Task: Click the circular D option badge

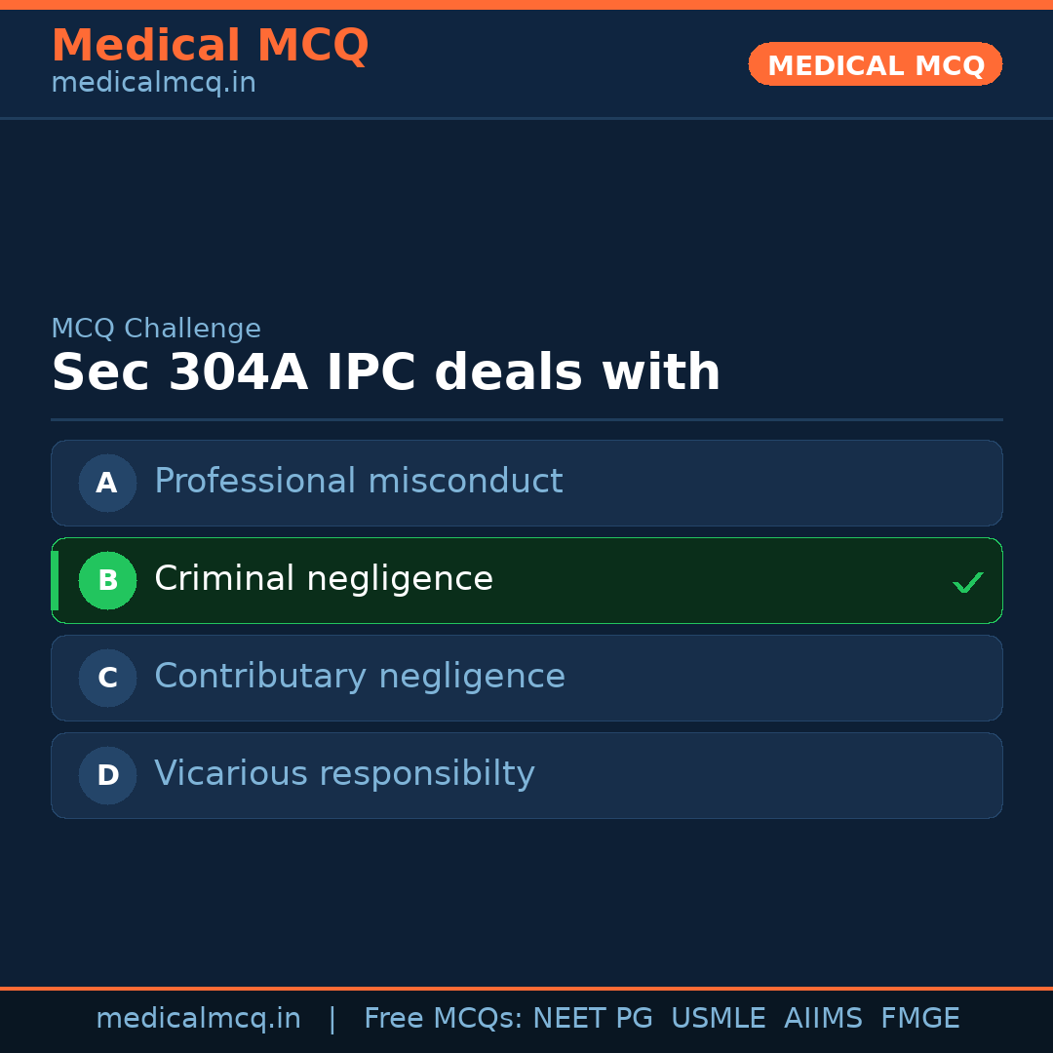Action: tap(107, 775)
